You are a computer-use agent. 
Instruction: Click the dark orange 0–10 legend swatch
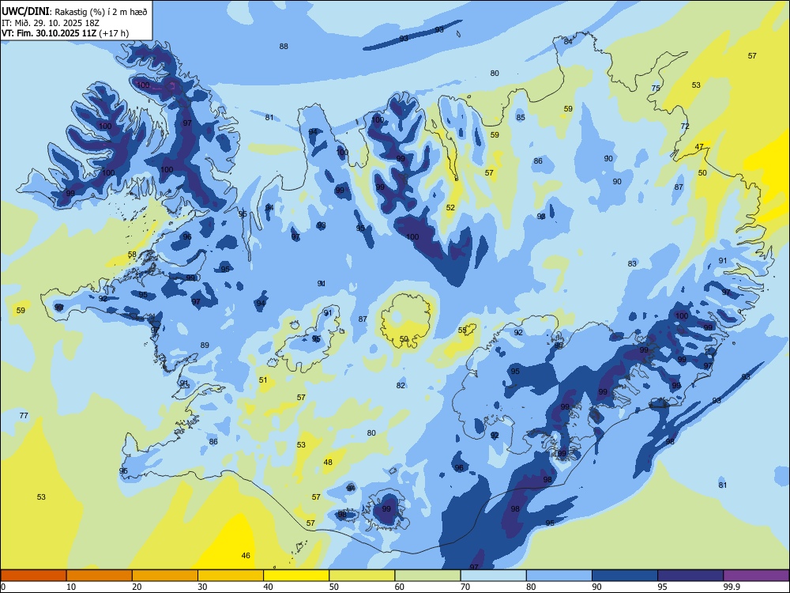[x=33, y=576]
